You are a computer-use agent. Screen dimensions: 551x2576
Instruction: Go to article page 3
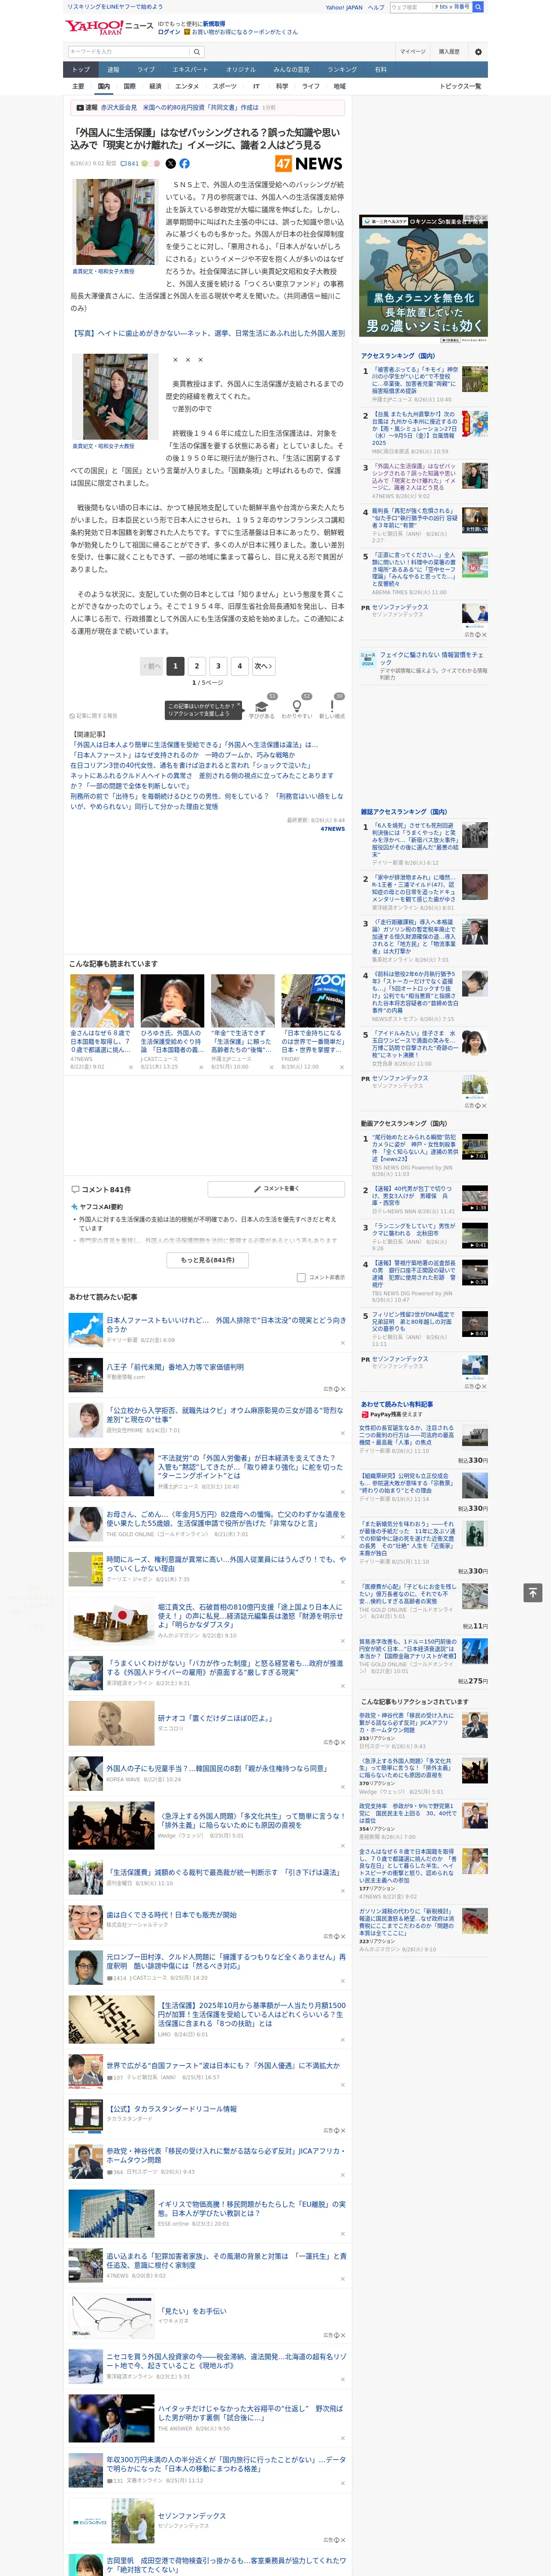point(218,666)
